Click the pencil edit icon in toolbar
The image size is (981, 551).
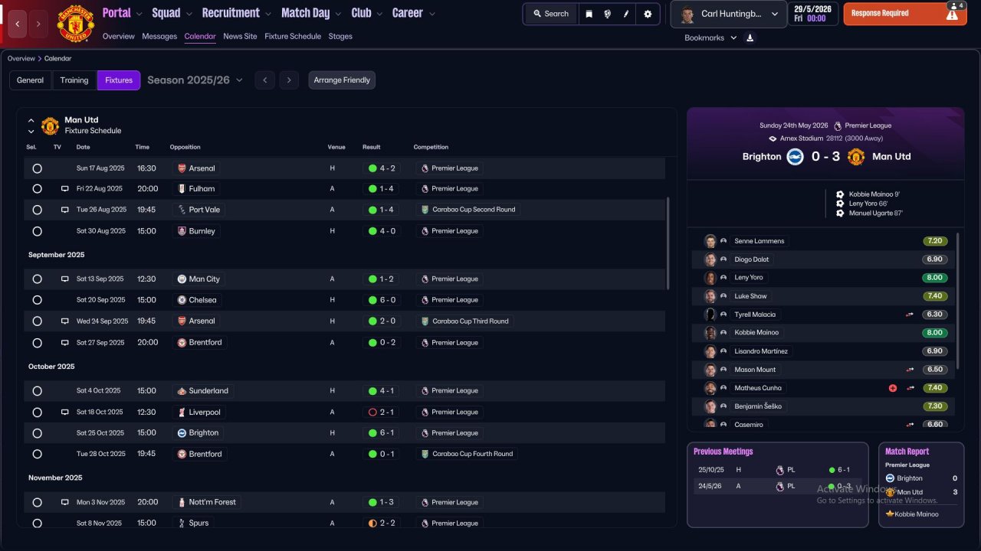click(627, 14)
